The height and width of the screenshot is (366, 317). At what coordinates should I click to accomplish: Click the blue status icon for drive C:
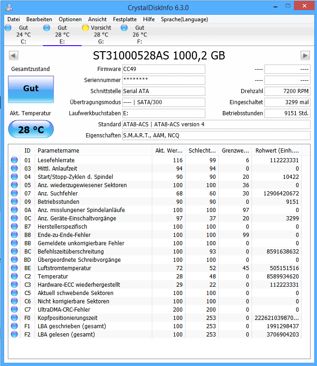tap(8, 28)
